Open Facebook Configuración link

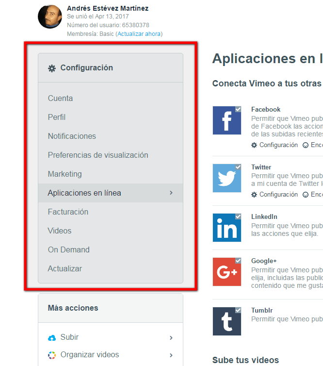click(278, 145)
